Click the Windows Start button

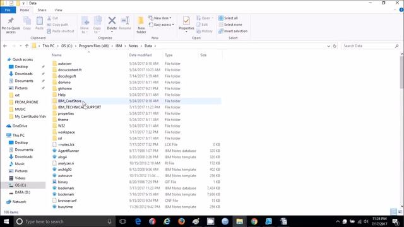pos(6,221)
